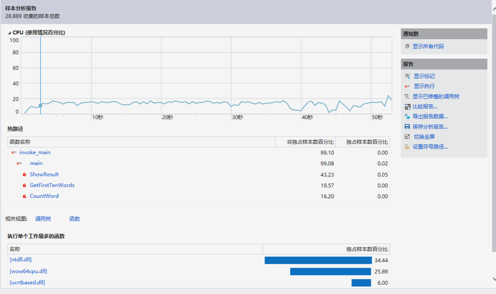
Task: Click the 99.10 value for invoke_main
Action: pos(327,153)
